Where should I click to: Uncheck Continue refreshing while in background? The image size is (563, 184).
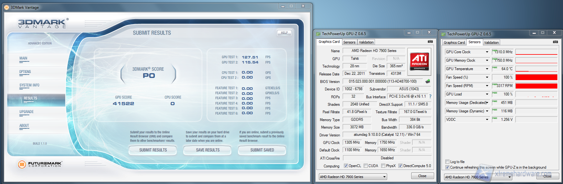447,167
